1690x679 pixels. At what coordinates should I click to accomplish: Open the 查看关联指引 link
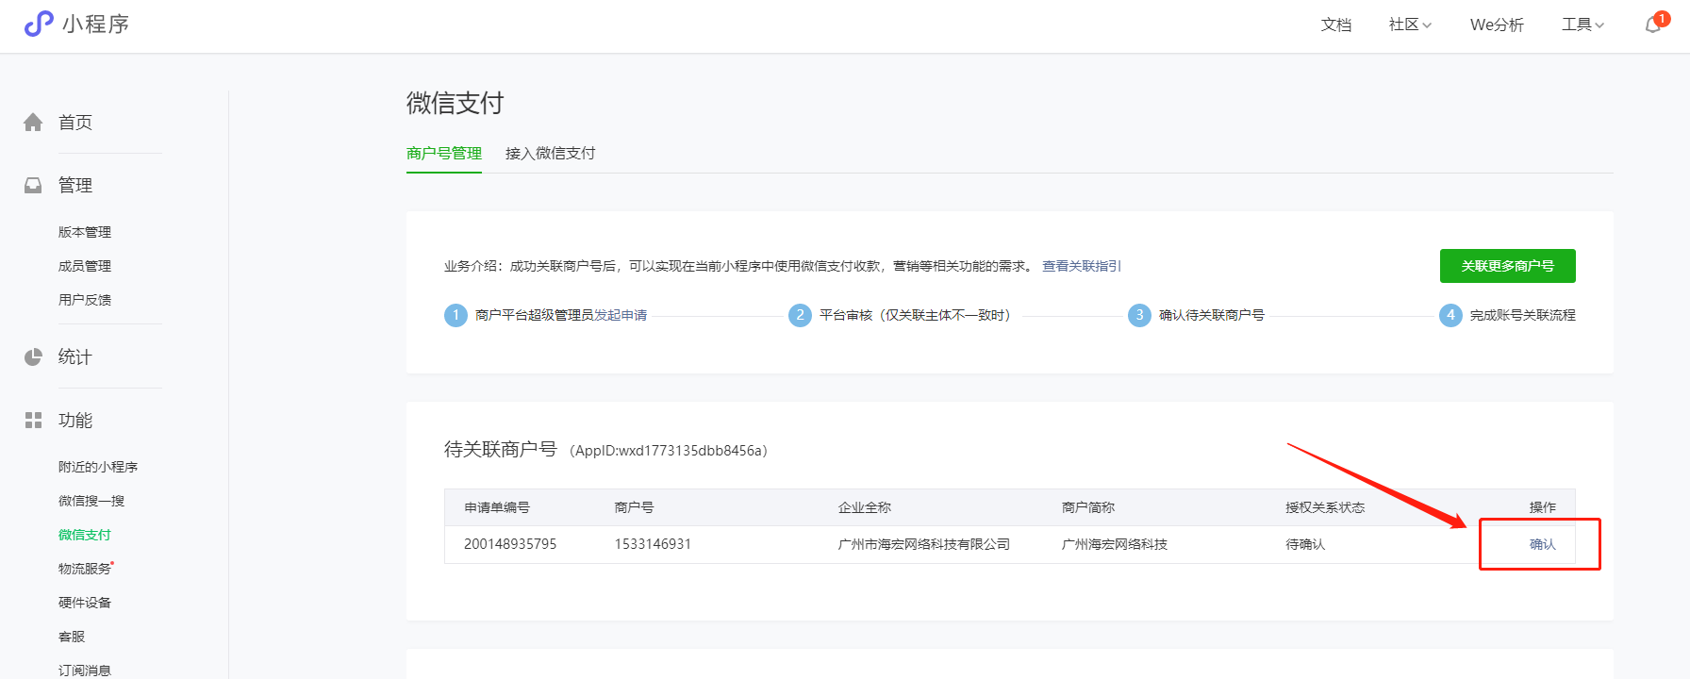coord(1082,266)
